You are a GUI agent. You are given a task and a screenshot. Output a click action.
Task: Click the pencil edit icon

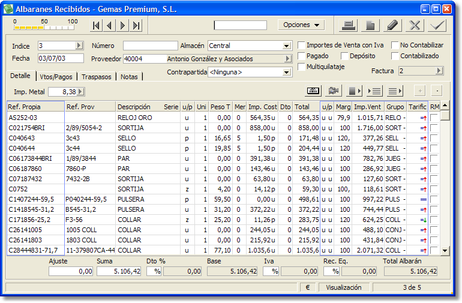[x=392, y=26]
